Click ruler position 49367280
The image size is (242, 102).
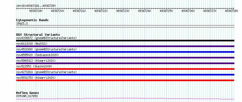231,11
